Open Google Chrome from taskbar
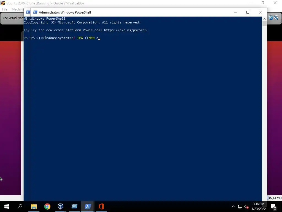The height and width of the screenshot is (212, 282). click(47, 206)
